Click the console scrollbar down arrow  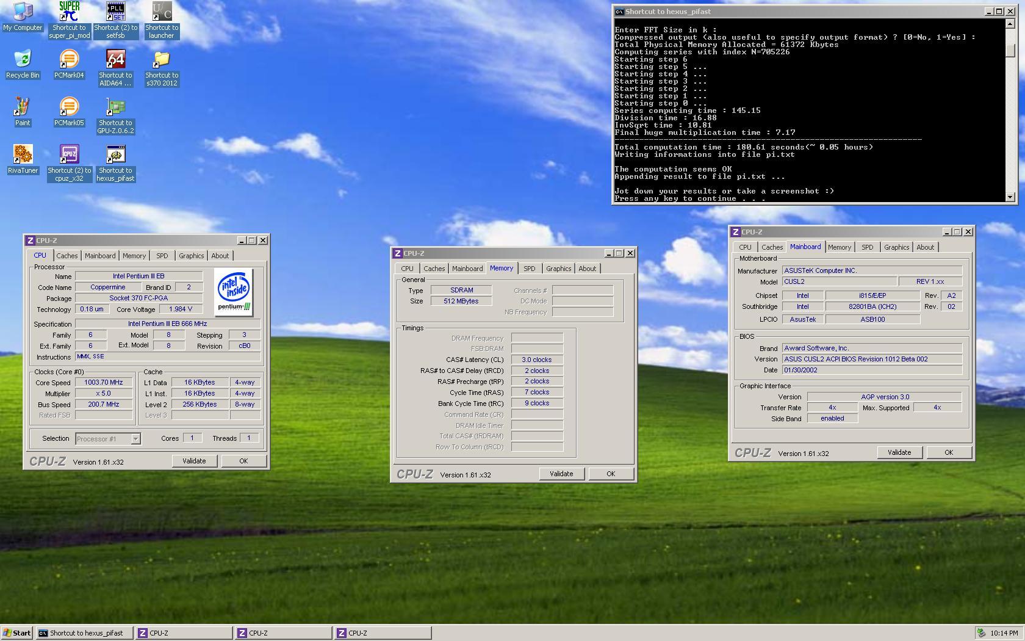[1010, 197]
